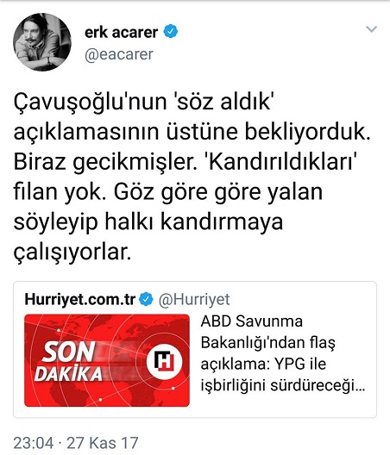390x455 pixels.
Task: Click the Hurriyet H logo in thumbnail
Action: pyautogui.click(x=164, y=361)
